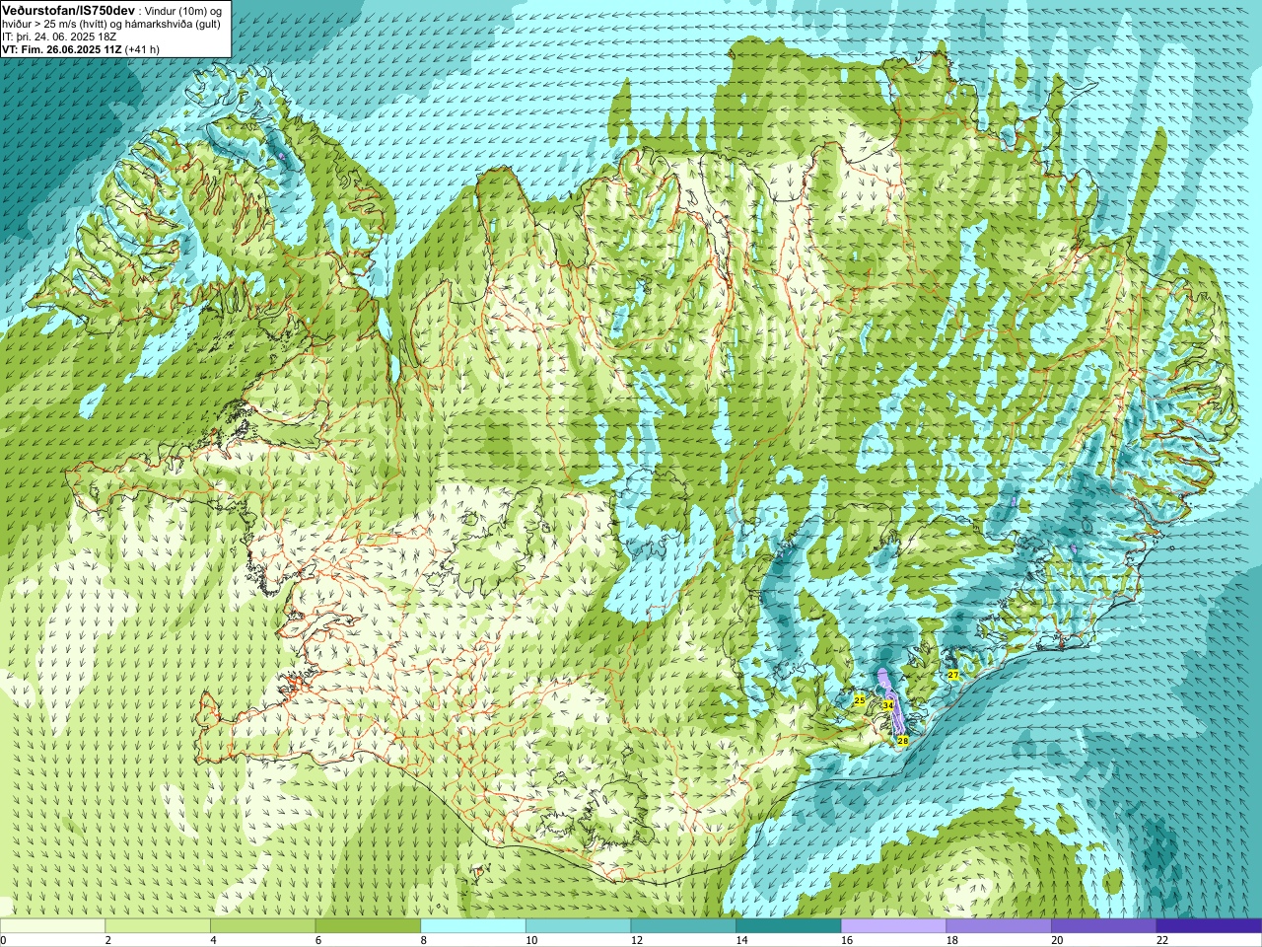Click the 'VT: Fim. 26.06.2025 11Z (+41 h)' line
Image resolution: width=1262 pixels, height=947 pixels.
coord(81,49)
